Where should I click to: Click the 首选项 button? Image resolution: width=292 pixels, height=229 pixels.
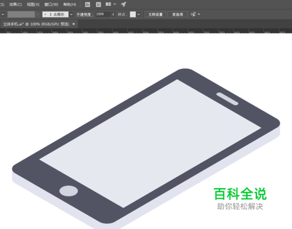tap(178, 15)
